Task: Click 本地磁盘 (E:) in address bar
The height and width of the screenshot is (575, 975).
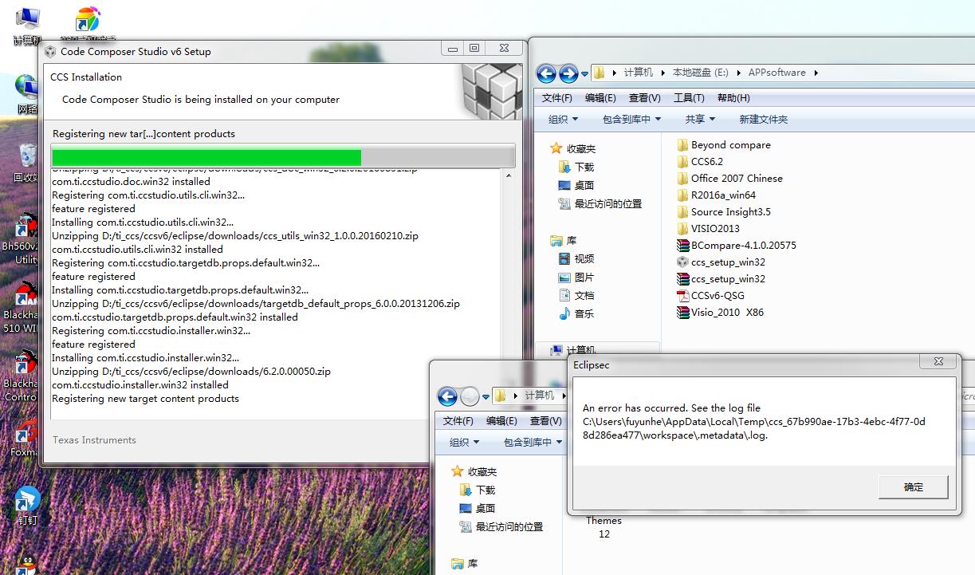Action: (701, 73)
